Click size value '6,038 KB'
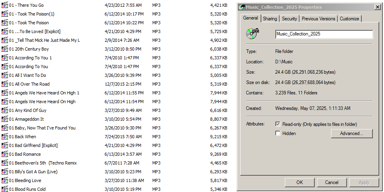 218,49
